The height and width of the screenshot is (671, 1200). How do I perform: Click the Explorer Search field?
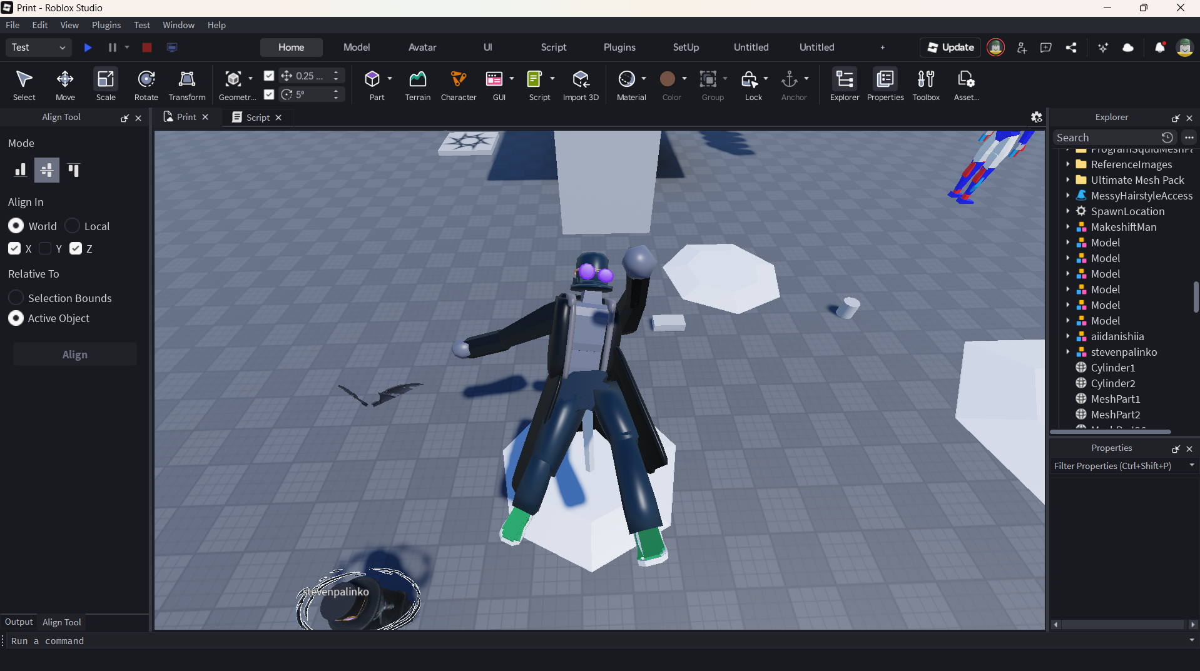click(x=1106, y=138)
